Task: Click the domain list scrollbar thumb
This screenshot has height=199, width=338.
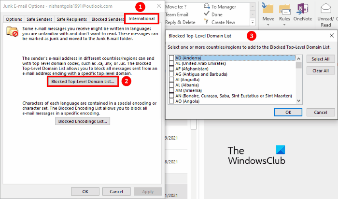Action: [x=299, y=65]
